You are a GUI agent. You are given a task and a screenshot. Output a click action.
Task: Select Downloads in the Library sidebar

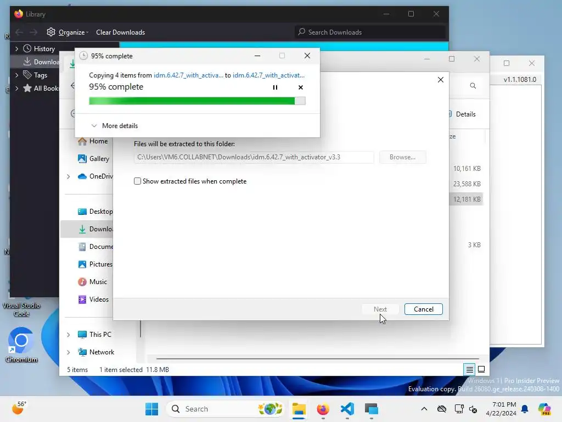(41, 62)
